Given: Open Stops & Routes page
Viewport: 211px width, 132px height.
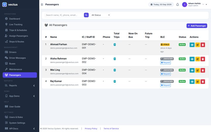Looking at the screenshot, I should pyautogui.click(x=20, y=42).
